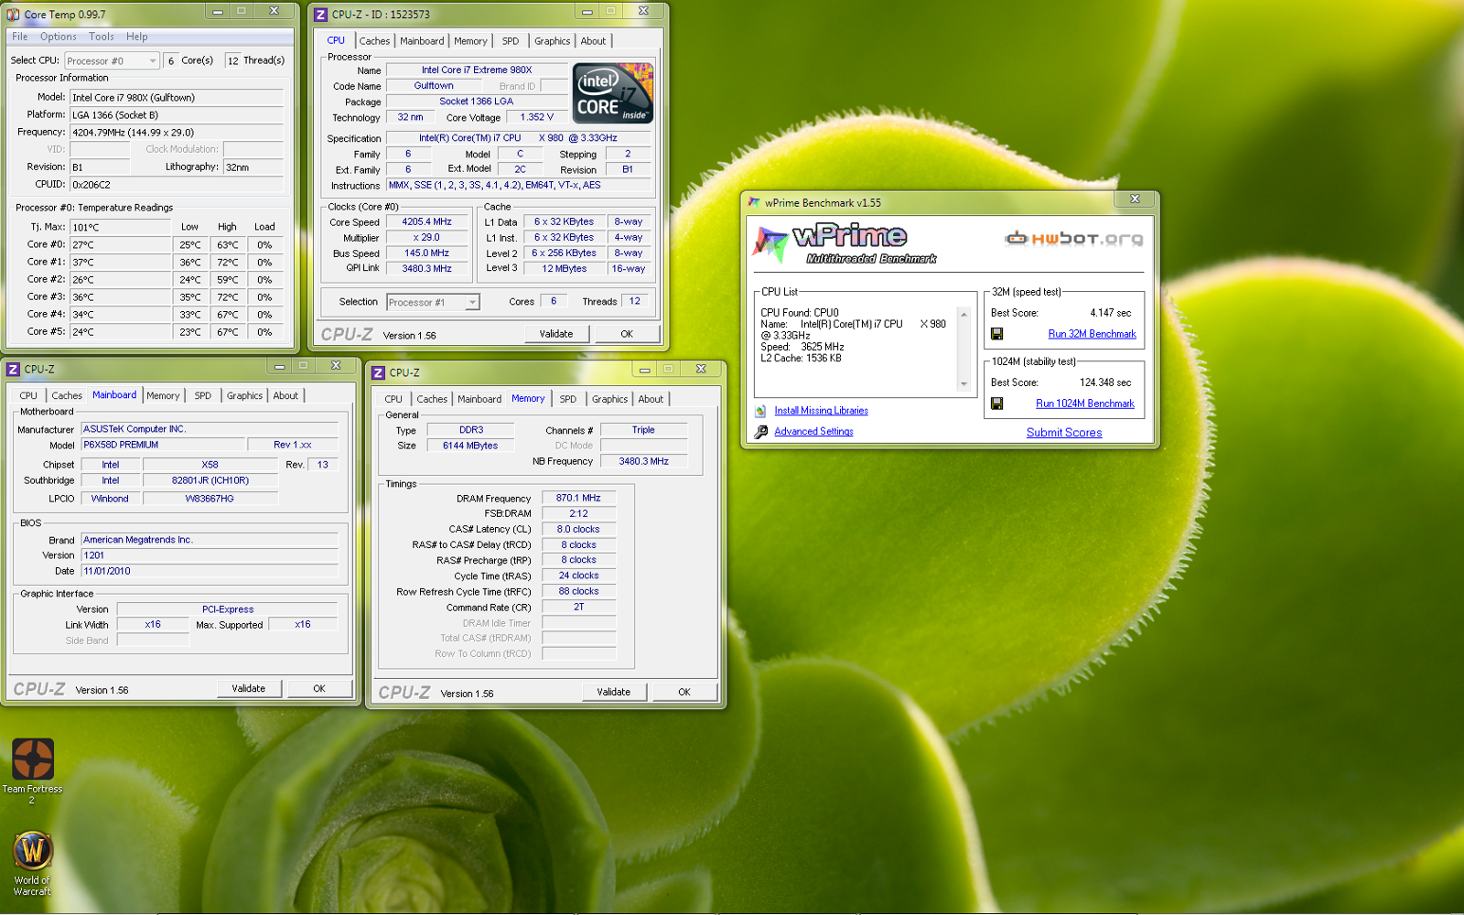Click OK in CPU-Z Memory window

point(684,693)
